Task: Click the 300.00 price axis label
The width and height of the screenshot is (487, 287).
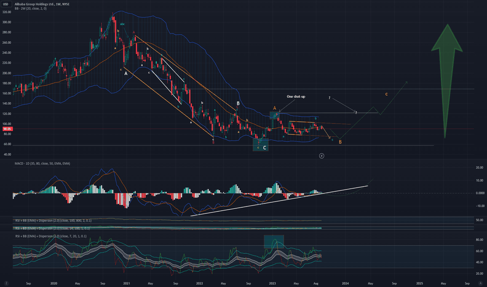Action: [7, 22]
